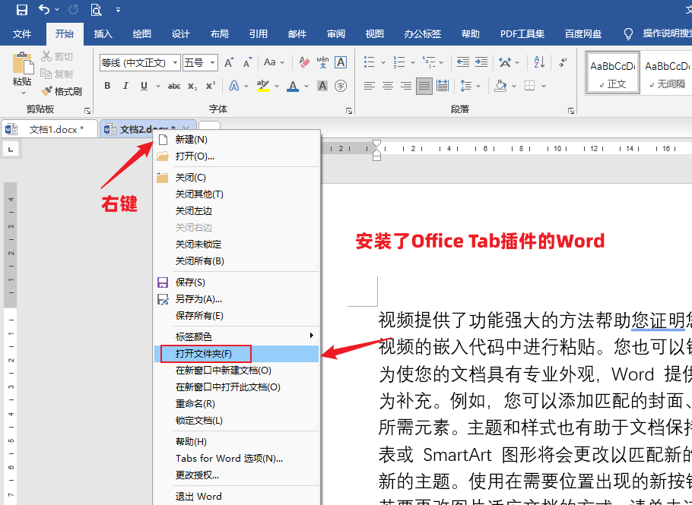The width and height of the screenshot is (692, 505).
Task: Click the lightbulb Tell Me icon
Action: (x=628, y=34)
